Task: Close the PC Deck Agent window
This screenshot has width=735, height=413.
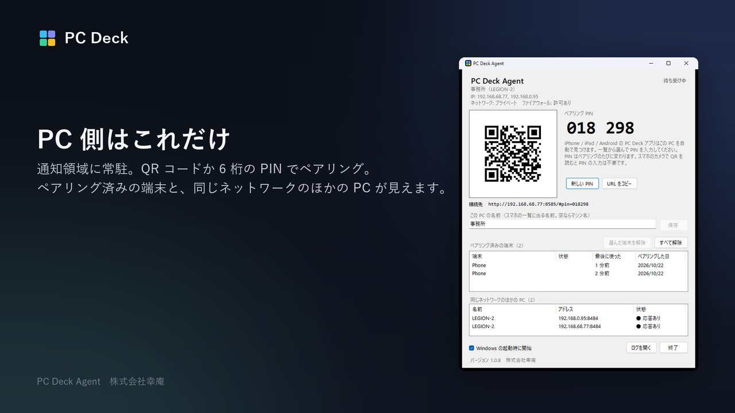Action: 686,63
